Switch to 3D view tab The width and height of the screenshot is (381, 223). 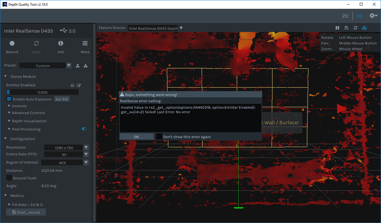[359, 16]
